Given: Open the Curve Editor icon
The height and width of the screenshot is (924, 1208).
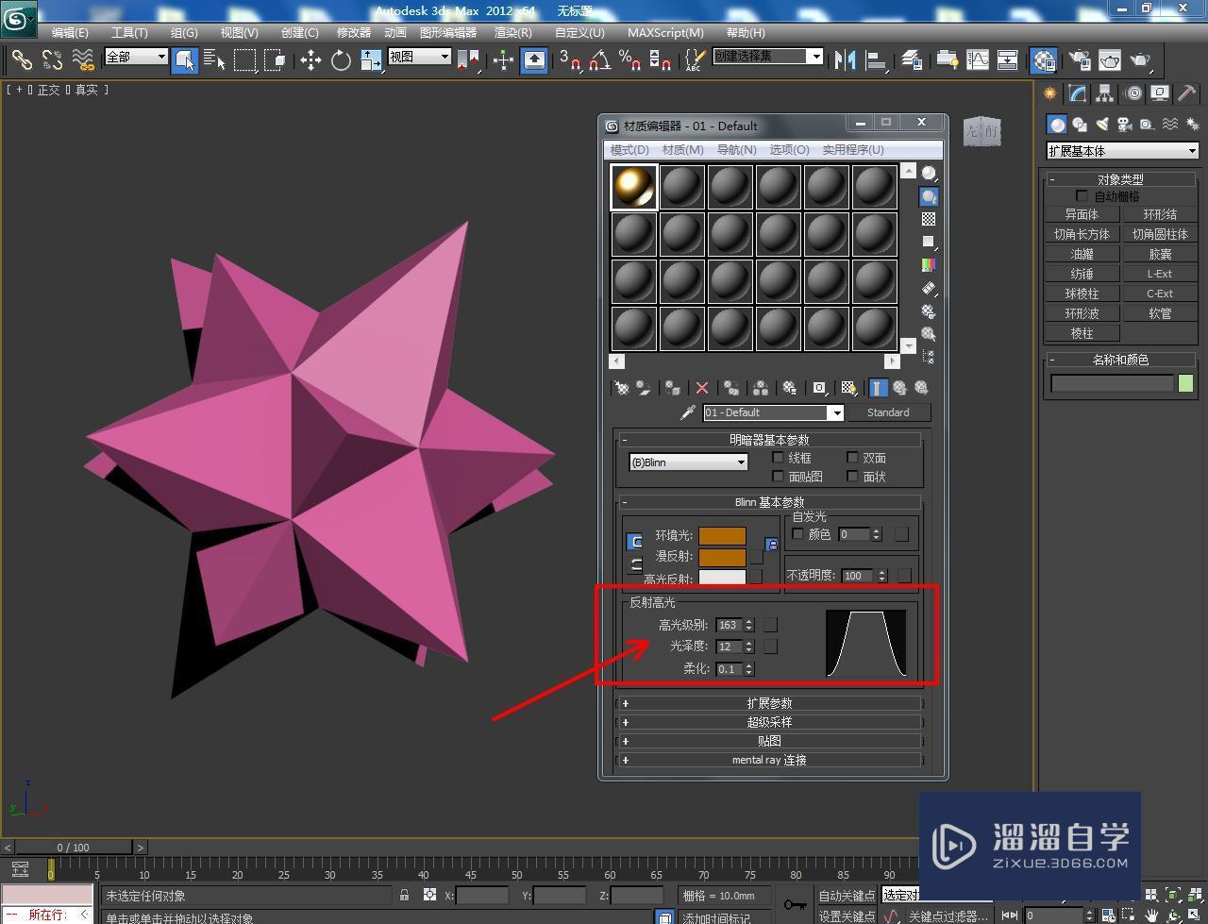Looking at the screenshot, I should pyautogui.click(x=977, y=60).
